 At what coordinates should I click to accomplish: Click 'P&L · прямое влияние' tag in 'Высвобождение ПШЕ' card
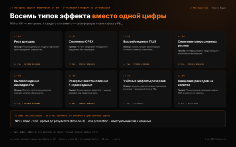coord(136,64)
